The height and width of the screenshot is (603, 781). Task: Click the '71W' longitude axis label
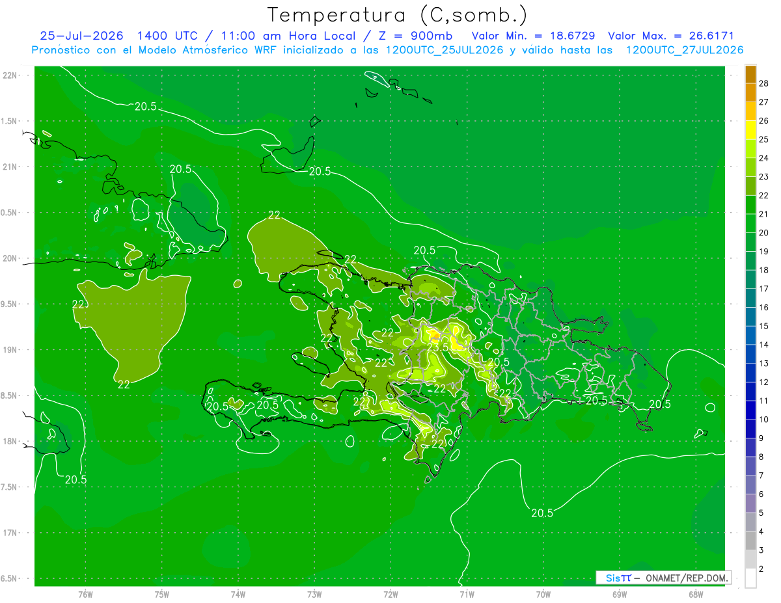pos(467,595)
